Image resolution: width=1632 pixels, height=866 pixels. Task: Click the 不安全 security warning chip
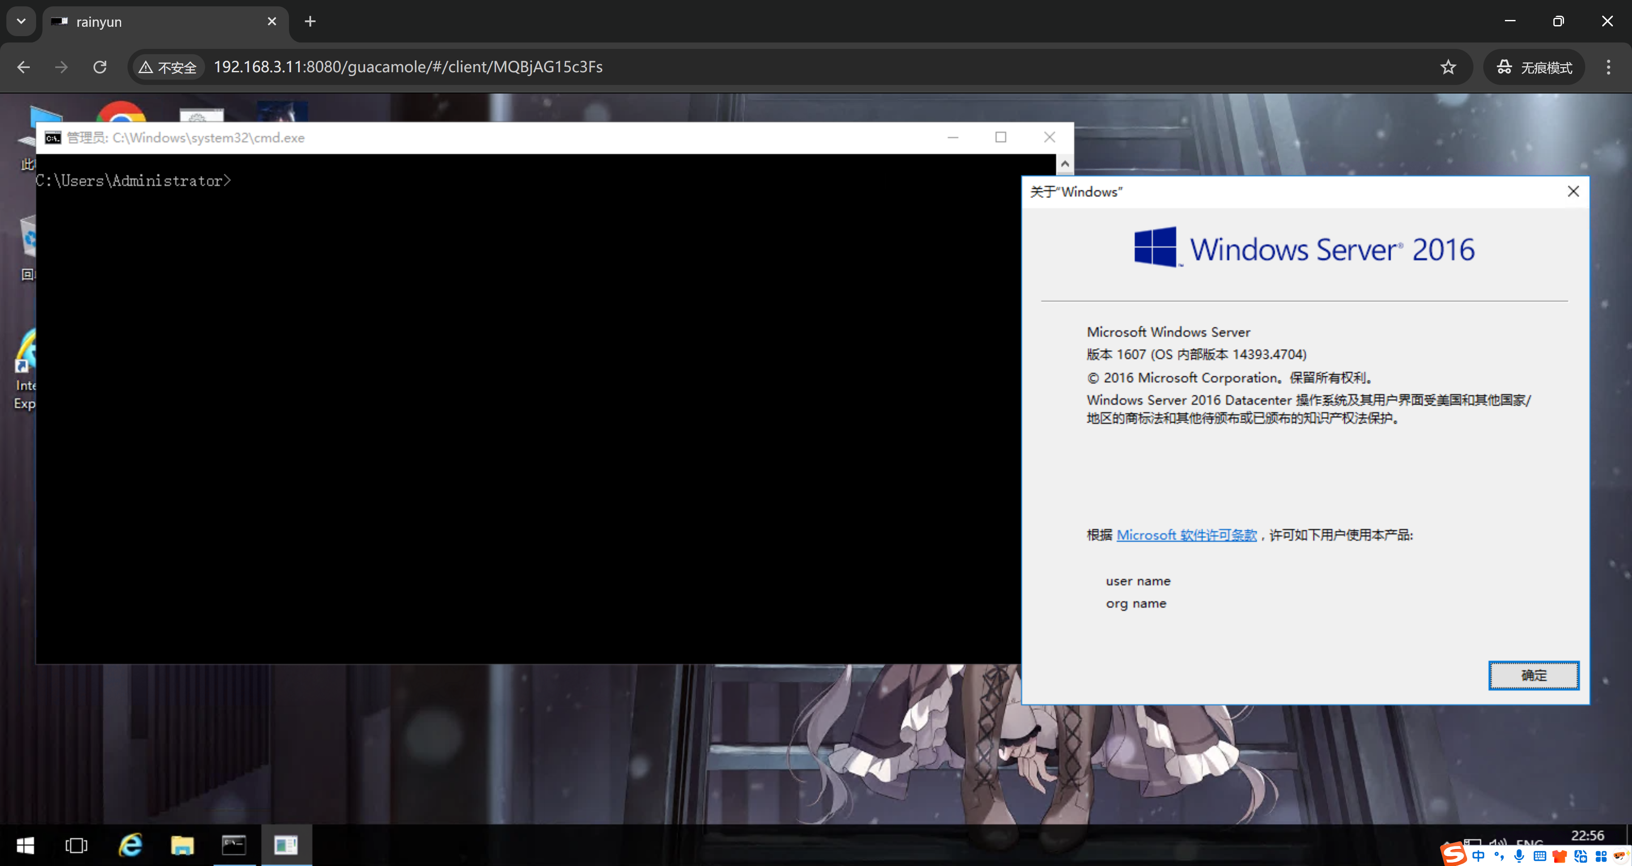tap(169, 67)
